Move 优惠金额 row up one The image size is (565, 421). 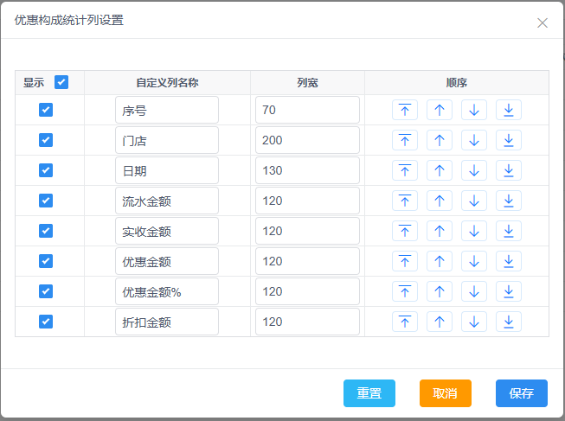[x=440, y=261]
